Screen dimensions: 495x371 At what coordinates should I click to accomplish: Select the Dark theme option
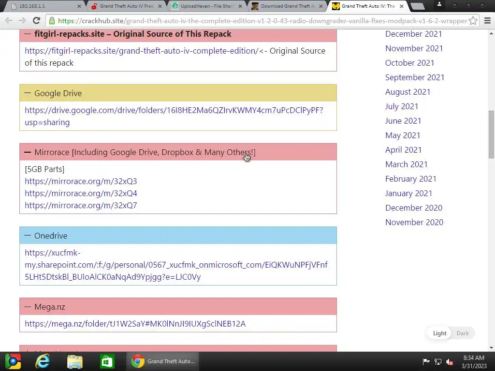[463, 333]
